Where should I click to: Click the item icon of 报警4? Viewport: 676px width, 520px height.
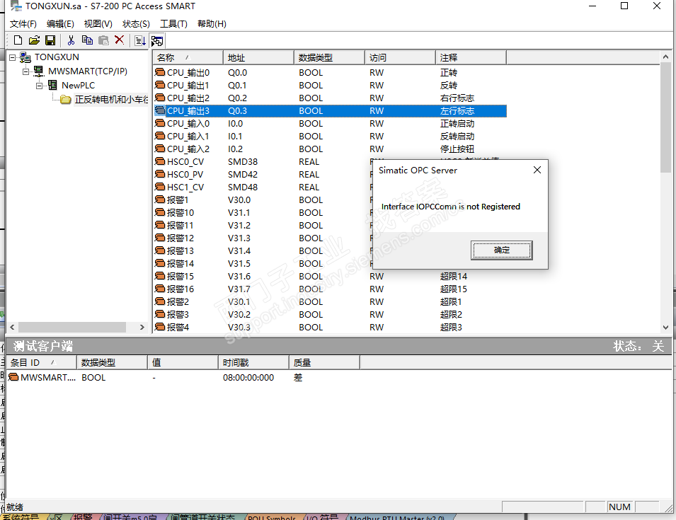coord(160,327)
